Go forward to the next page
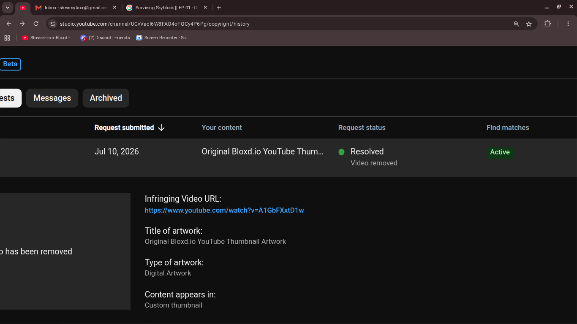 (x=22, y=24)
